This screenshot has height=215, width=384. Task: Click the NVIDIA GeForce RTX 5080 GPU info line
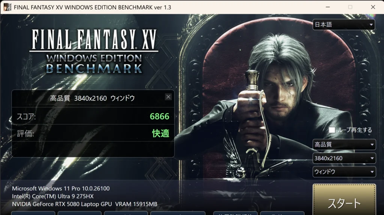point(84,204)
